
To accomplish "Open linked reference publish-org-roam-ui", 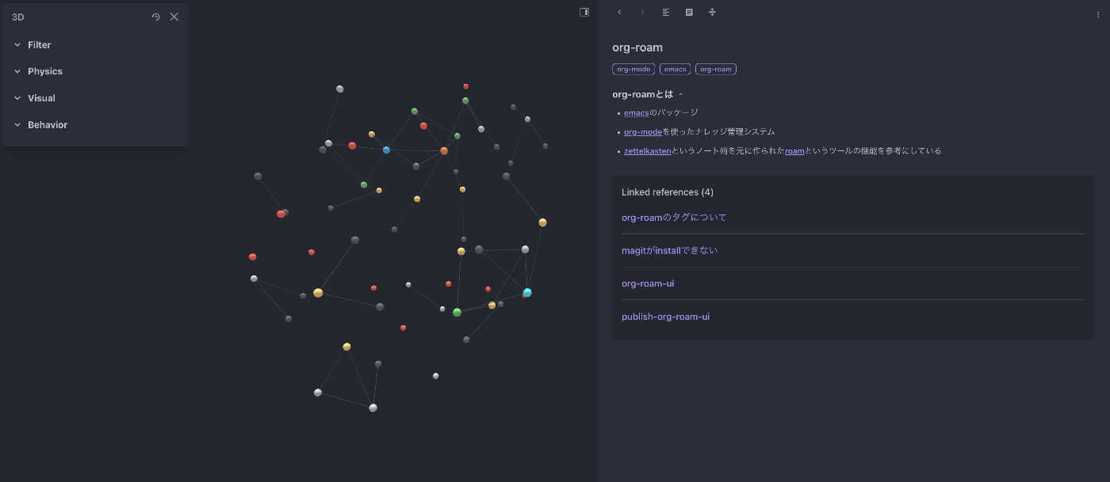I will (x=665, y=317).
